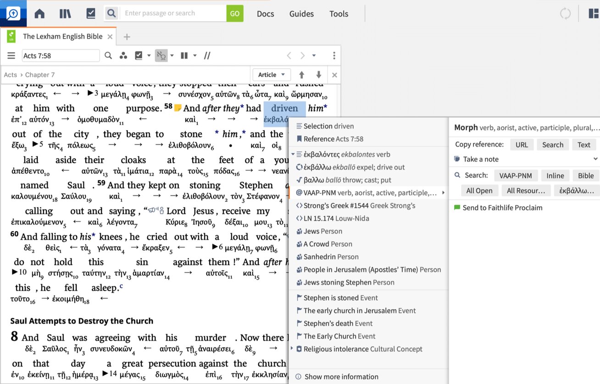Image resolution: width=600 pixels, height=384 pixels.
Task: Click the Inline search button
Action: (x=555, y=176)
